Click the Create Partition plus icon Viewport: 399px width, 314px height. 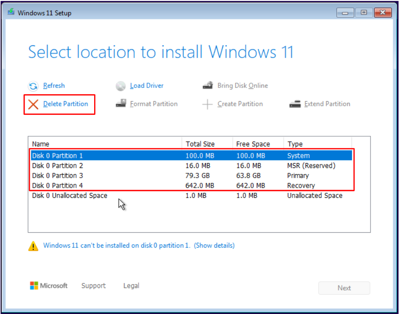tap(208, 104)
